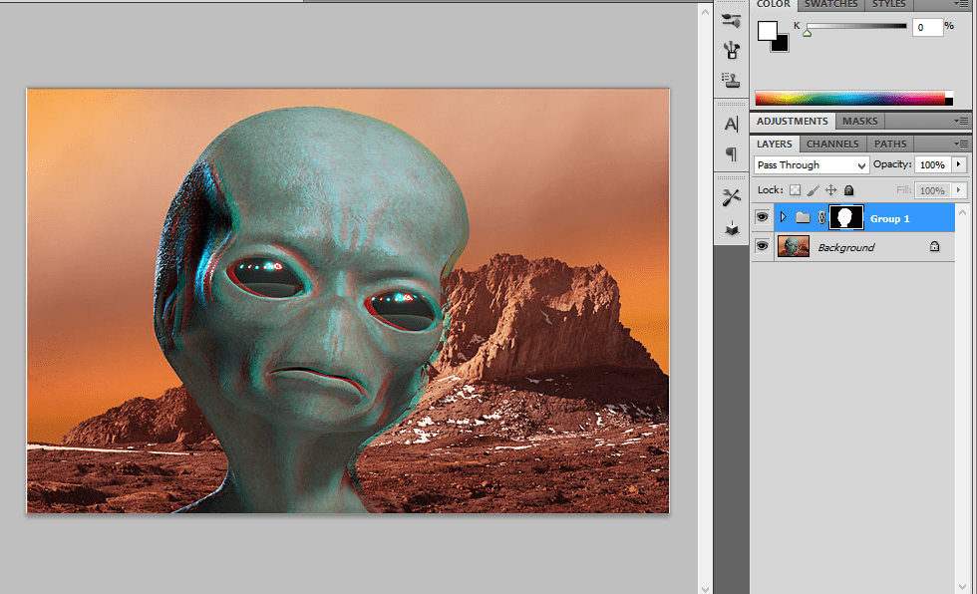Click the white foreground color swatch
977x594 pixels.
coord(767,31)
